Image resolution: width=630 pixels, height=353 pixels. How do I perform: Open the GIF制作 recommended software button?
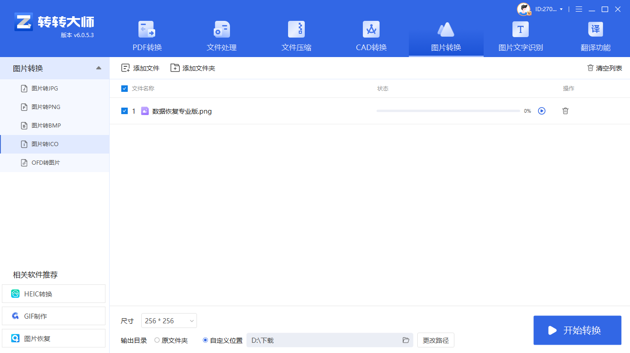(x=54, y=316)
